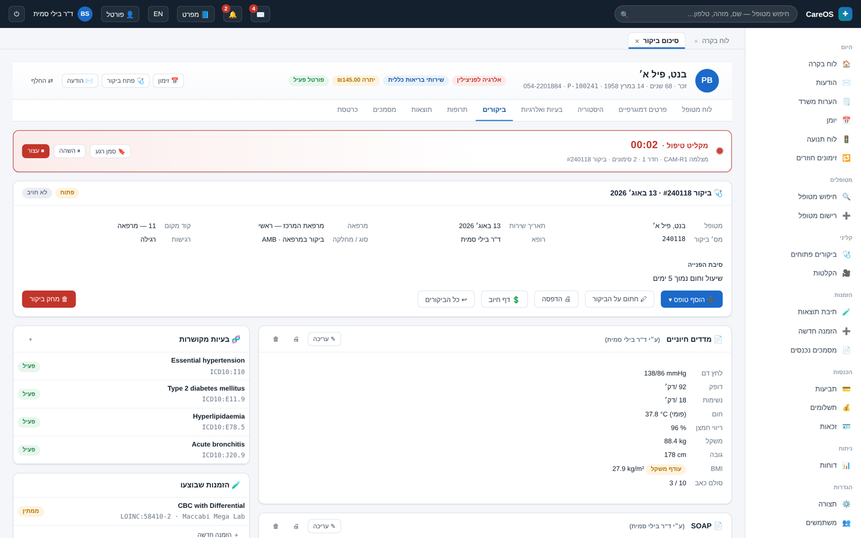Close the סיכום ביקור tab

[x=637, y=41]
